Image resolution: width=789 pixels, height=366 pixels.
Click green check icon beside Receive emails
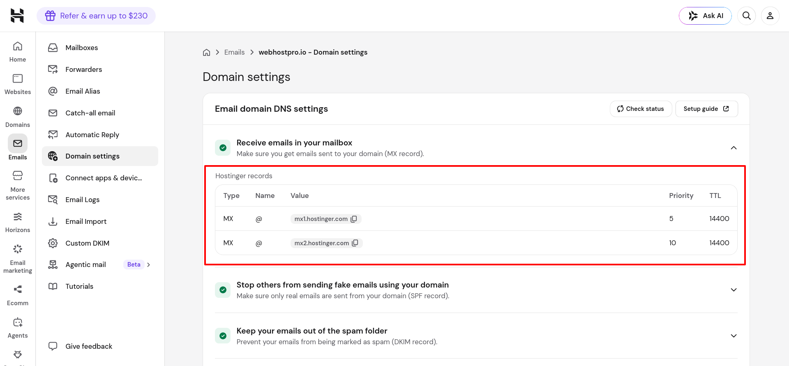pyautogui.click(x=223, y=148)
